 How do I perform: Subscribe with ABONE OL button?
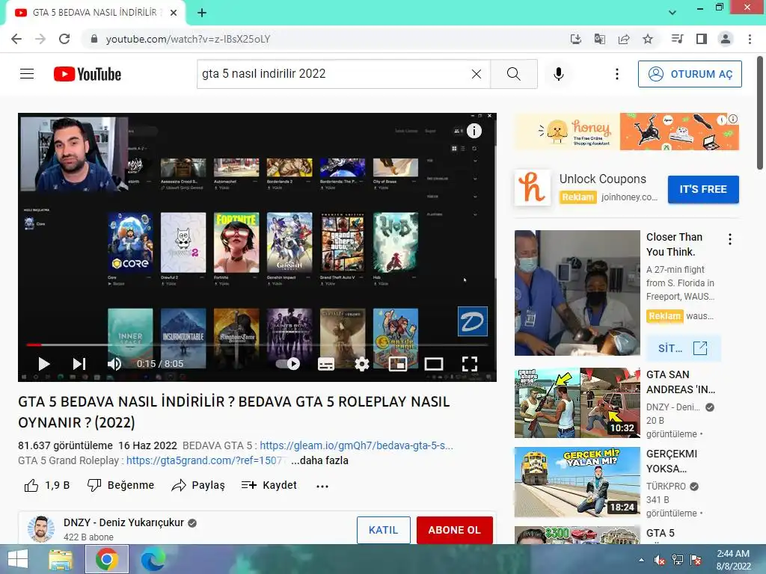(454, 530)
